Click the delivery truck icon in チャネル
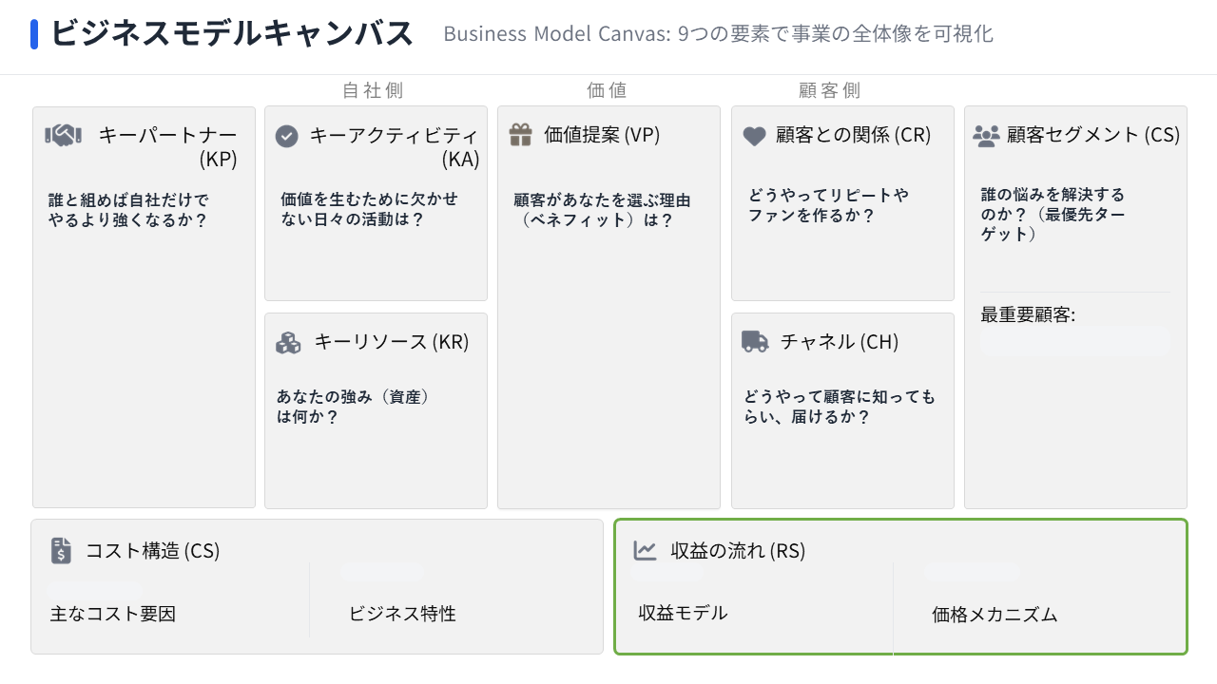Image resolution: width=1217 pixels, height=684 pixels. tap(753, 342)
